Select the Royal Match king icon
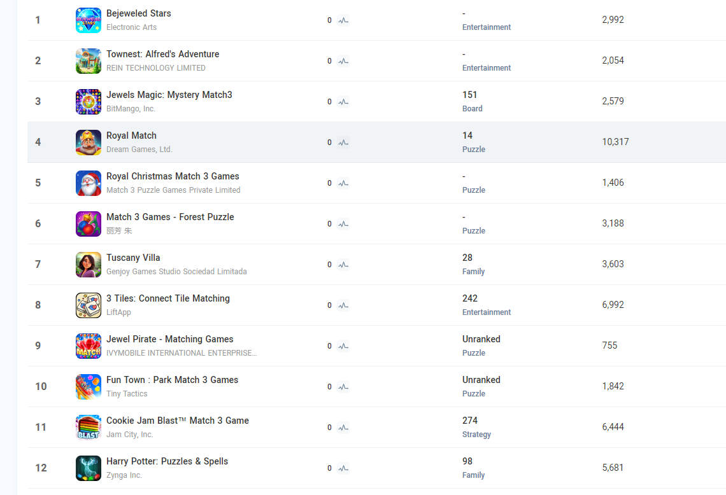The image size is (726, 495). (88, 143)
